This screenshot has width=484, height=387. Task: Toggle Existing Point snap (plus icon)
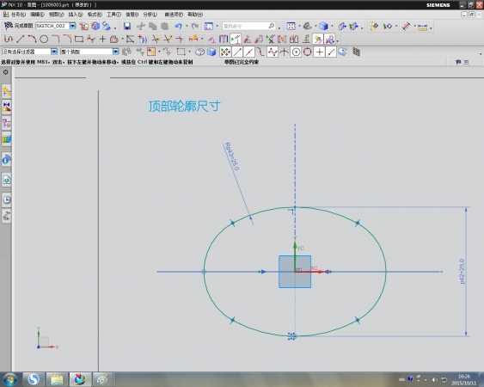pos(319,52)
